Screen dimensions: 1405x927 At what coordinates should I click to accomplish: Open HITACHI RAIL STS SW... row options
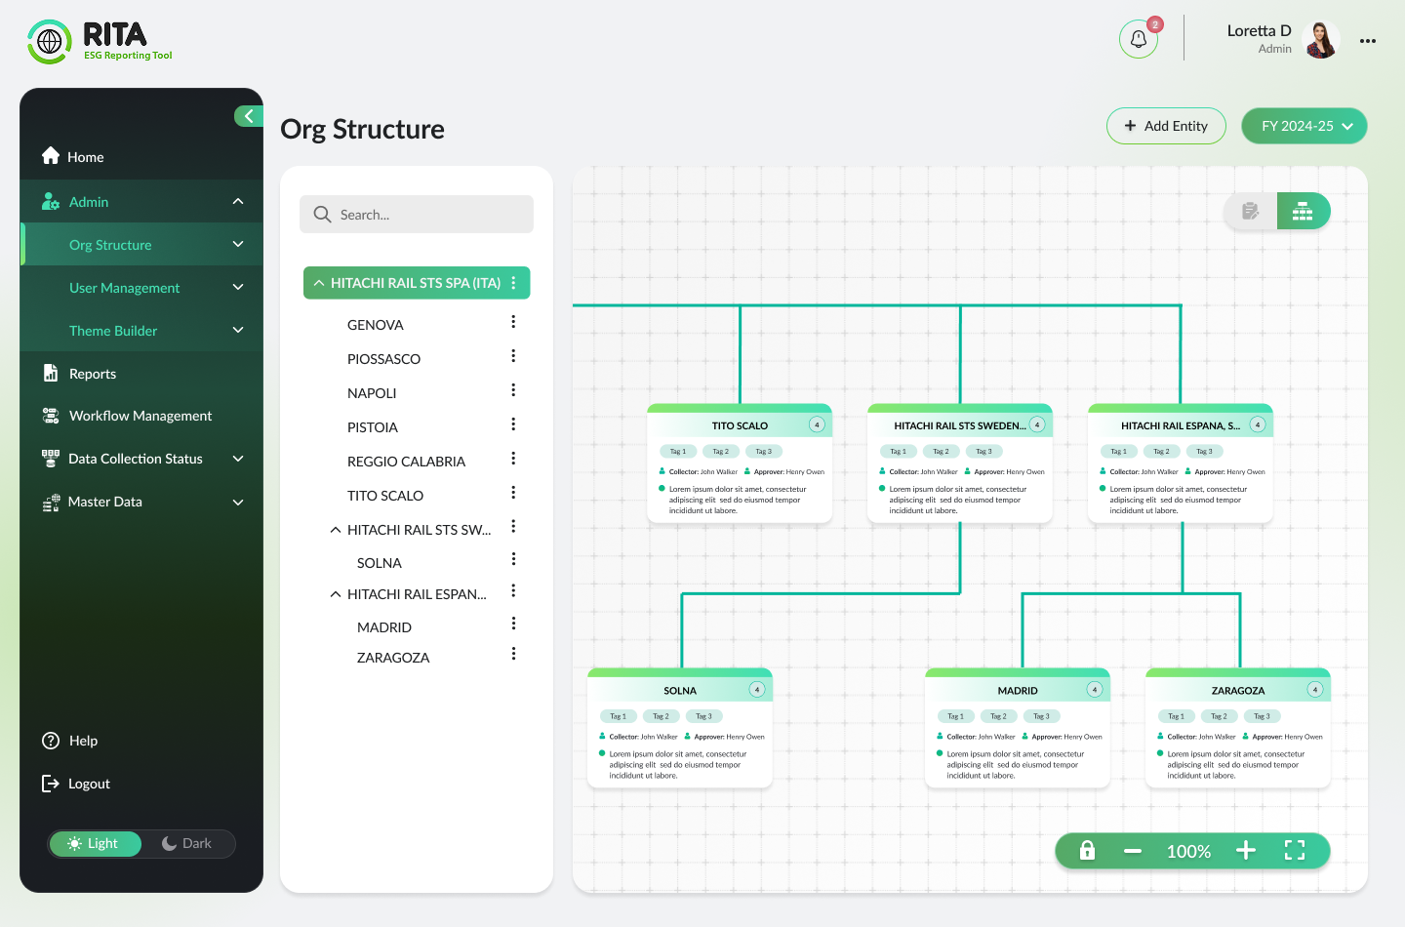(x=513, y=527)
